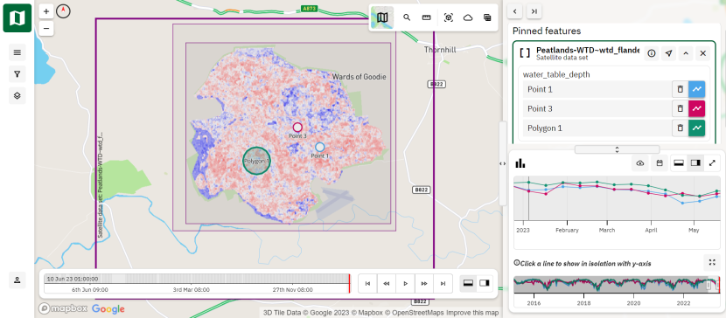This screenshot has width=726, height=318.
Task: Open the hamburger menu in left sidebar
Action: pos(17,52)
